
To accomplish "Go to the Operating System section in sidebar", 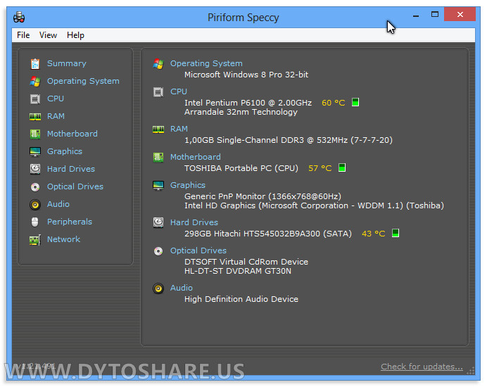I will coord(83,81).
